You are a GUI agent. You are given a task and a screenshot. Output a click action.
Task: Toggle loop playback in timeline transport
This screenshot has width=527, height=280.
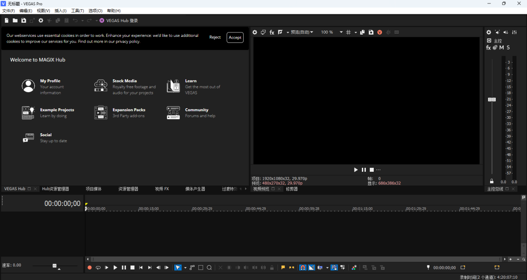point(98,267)
